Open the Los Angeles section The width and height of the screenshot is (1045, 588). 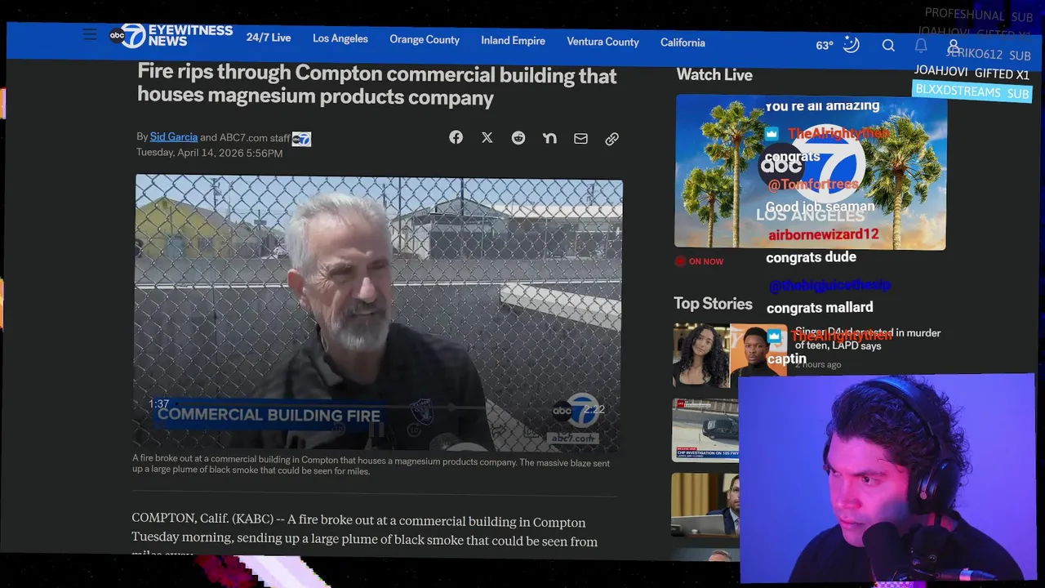tap(340, 38)
